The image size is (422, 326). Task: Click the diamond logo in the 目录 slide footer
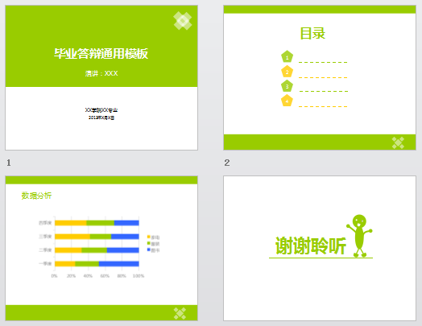pos(398,142)
